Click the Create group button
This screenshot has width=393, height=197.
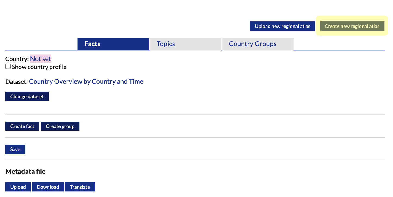60,126
